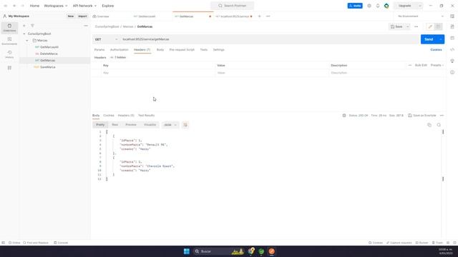Screen dimensions: 458x257
Task: Open the request Info icon in right sidebar
Action: (452, 72)
